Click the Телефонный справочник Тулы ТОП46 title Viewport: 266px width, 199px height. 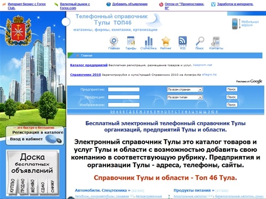point(112,20)
